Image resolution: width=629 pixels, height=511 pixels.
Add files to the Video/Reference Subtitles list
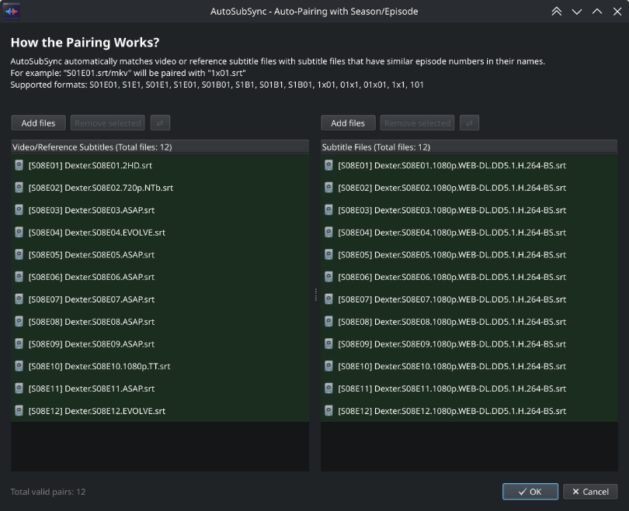pos(39,123)
